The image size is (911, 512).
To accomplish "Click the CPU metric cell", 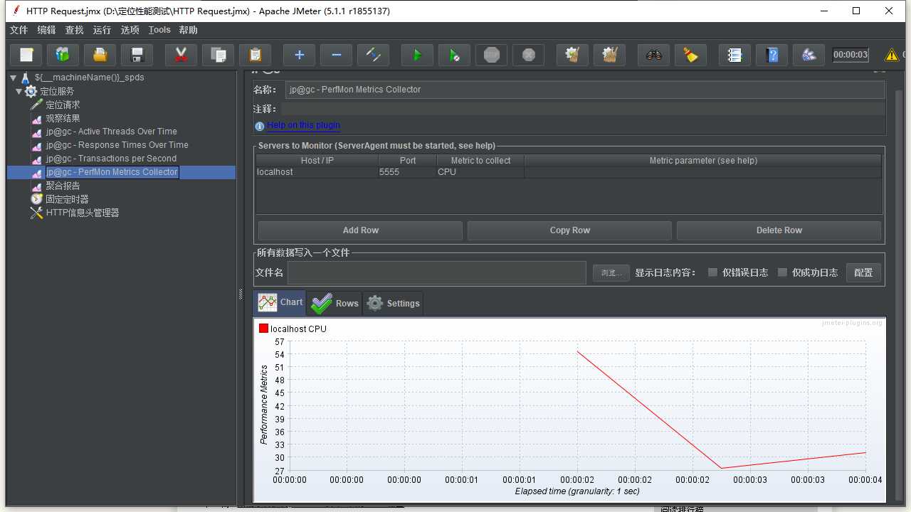I will pos(480,172).
